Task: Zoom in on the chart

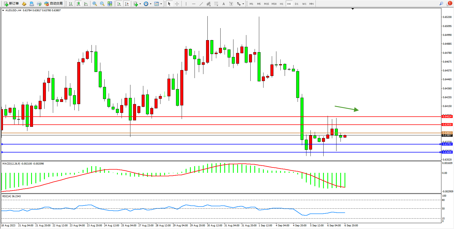Action: pyautogui.click(x=95, y=4)
